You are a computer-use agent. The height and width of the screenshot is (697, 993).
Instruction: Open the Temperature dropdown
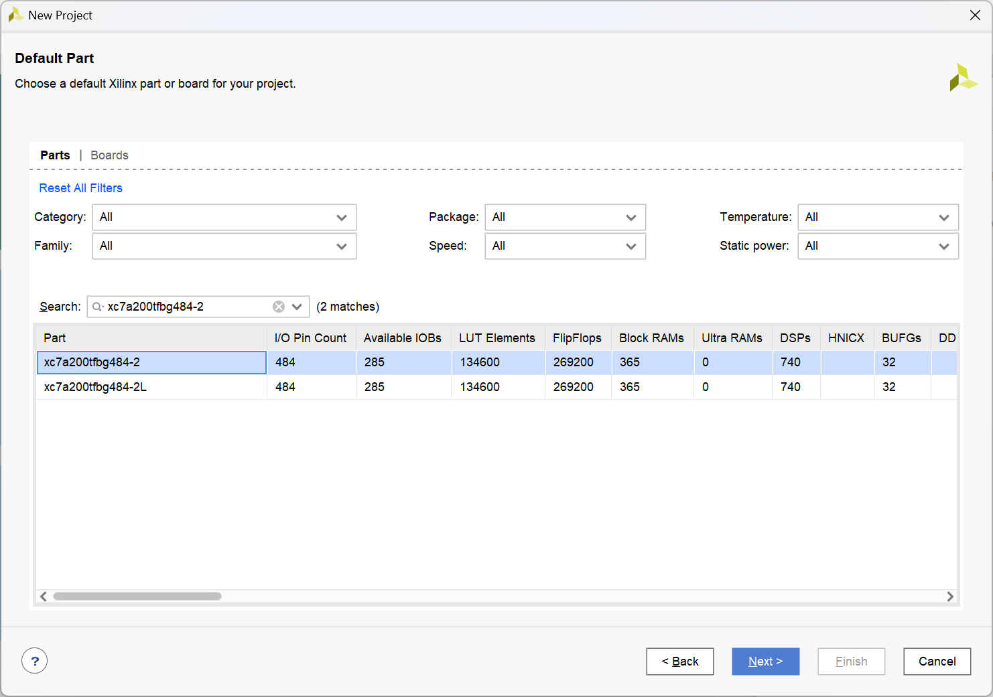click(x=878, y=217)
